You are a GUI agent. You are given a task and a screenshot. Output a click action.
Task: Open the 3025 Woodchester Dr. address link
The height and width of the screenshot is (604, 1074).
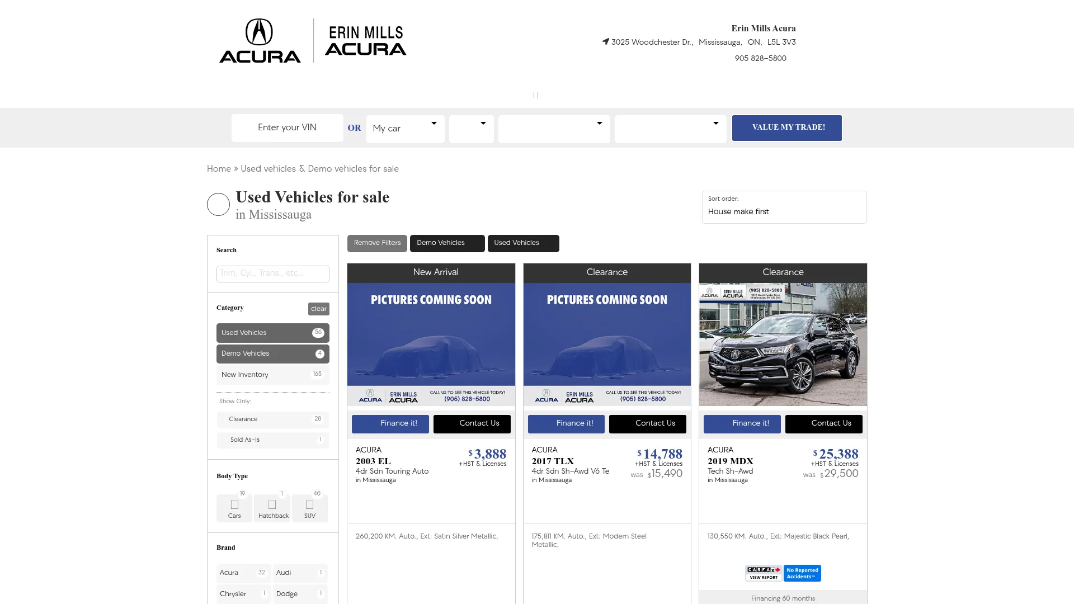pos(704,43)
